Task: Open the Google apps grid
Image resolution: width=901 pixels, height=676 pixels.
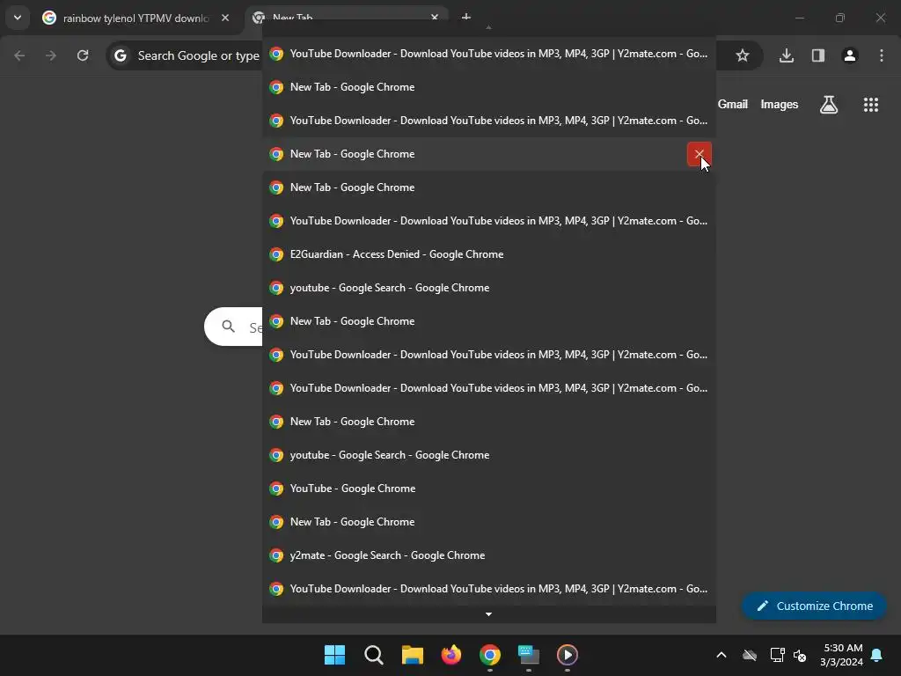Action: (x=871, y=105)
